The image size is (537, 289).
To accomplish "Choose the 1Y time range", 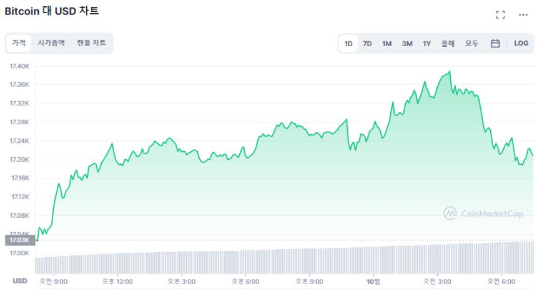I will [427, 44].
